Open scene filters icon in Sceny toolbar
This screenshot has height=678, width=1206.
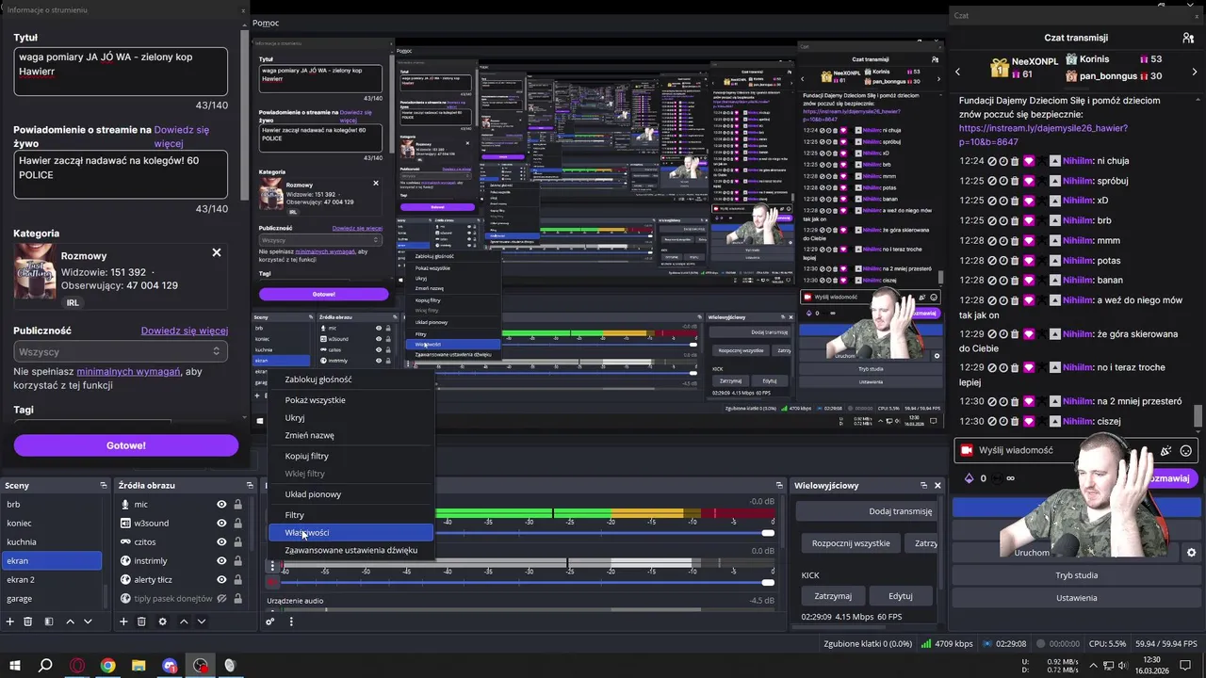(x=48, y=621)
